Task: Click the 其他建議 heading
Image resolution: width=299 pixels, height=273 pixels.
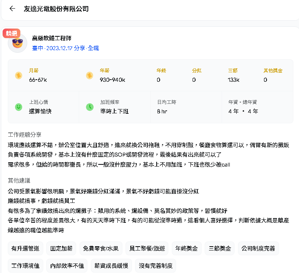Action: click(19, 180)
